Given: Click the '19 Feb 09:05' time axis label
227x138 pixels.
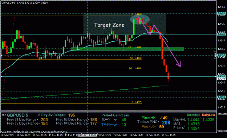Looking at the screenshot, I should [24, 135].
